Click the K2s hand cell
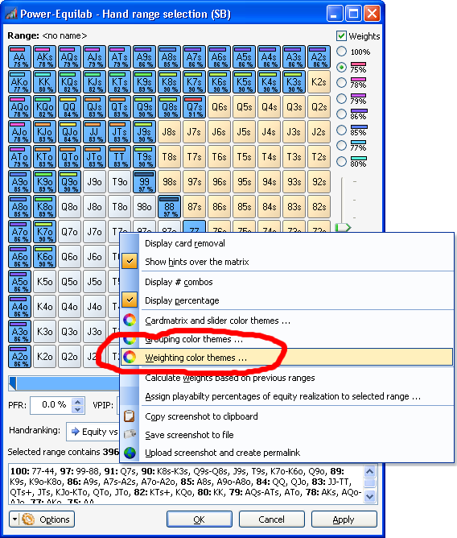The width and height of the screenshot is (457, 538). click(319, 82)
